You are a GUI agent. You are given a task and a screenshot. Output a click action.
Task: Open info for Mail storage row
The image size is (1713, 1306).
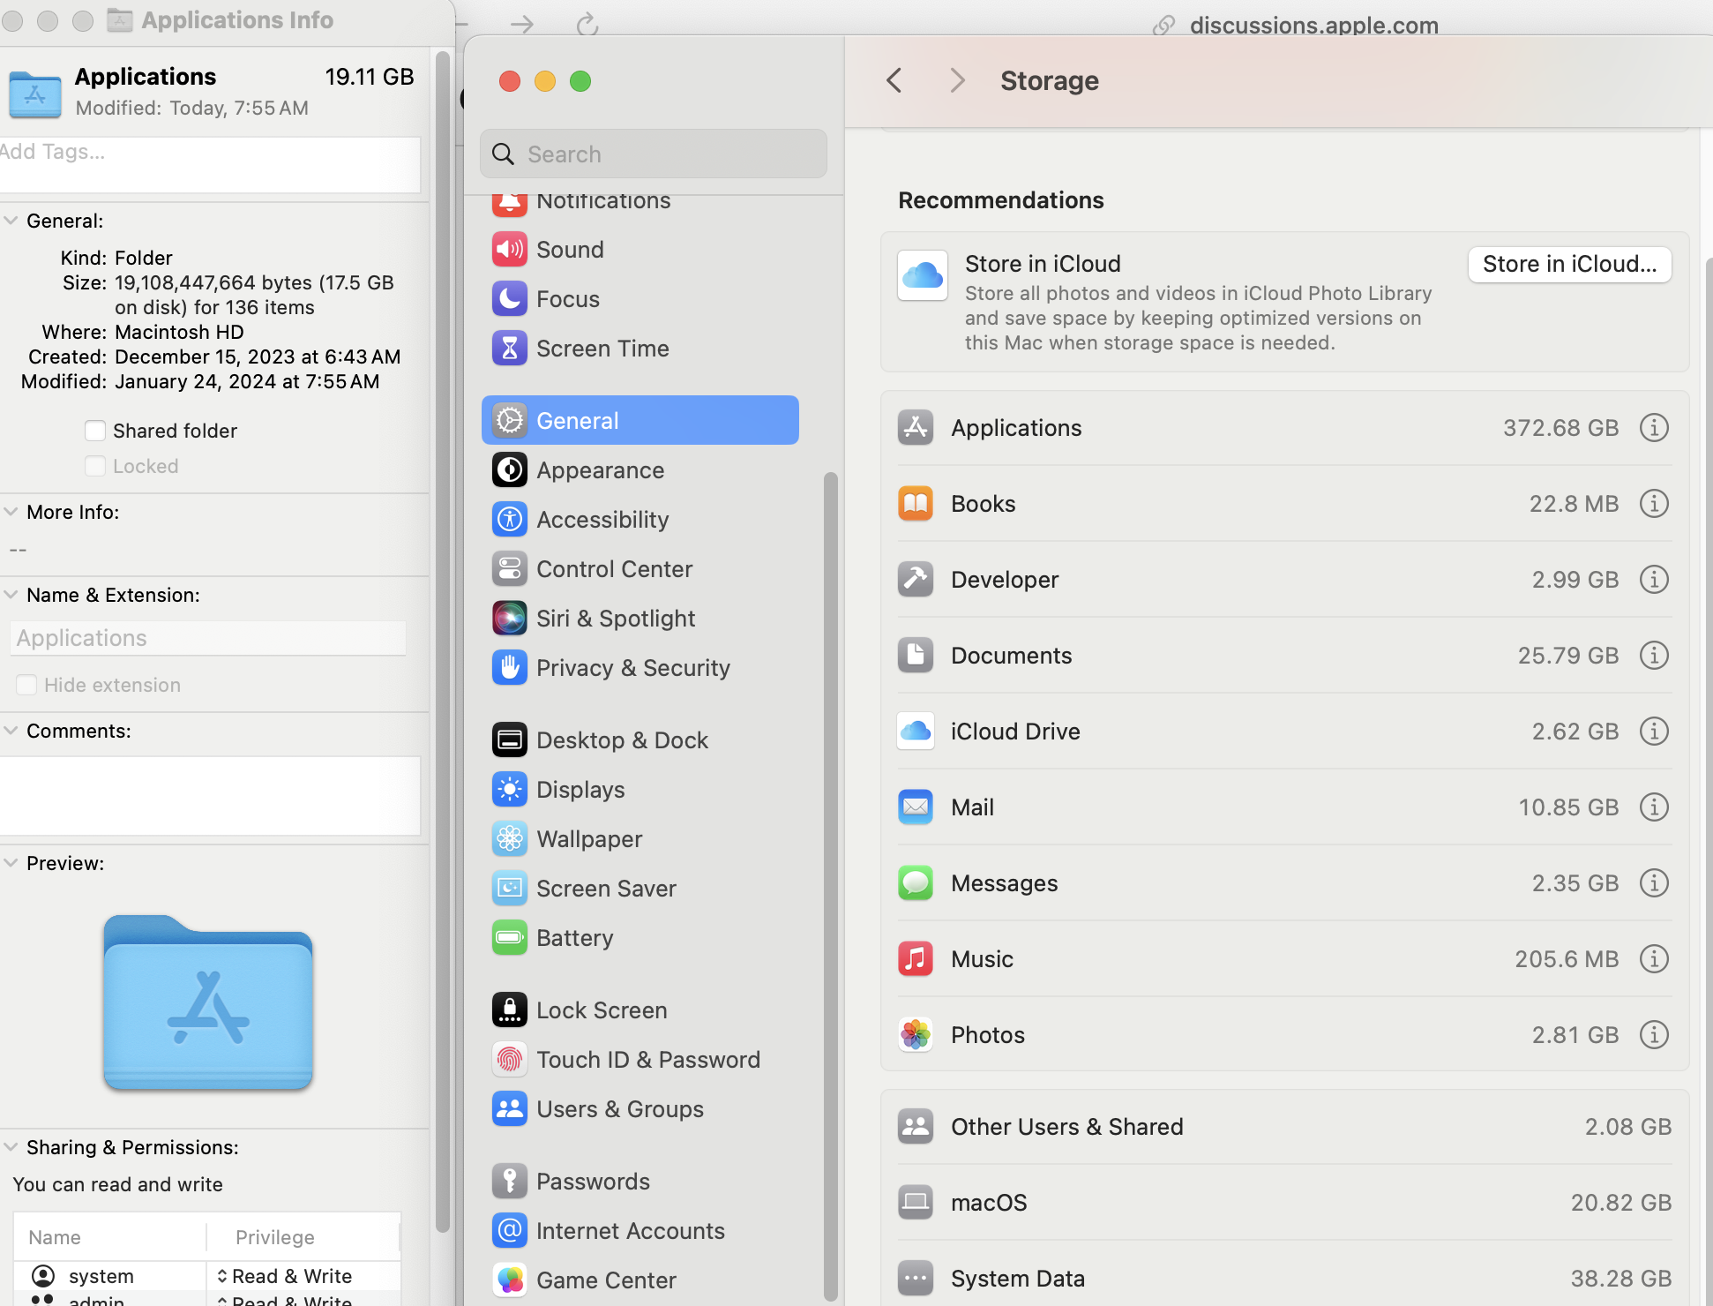[1654, 807]
